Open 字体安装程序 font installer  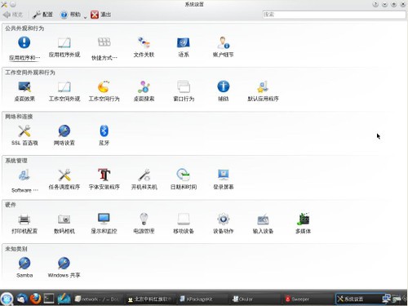(x=104, y=180)
